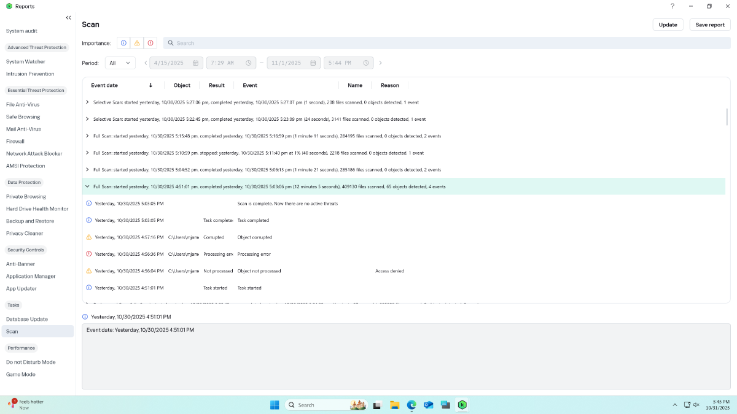This screenshot has width=737, height=414.
Task: Click info icon in event details header
Action: (x=85, y=316)
